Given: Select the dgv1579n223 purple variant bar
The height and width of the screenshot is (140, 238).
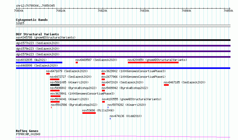Looking at the screenshot, I should (123, 57).
